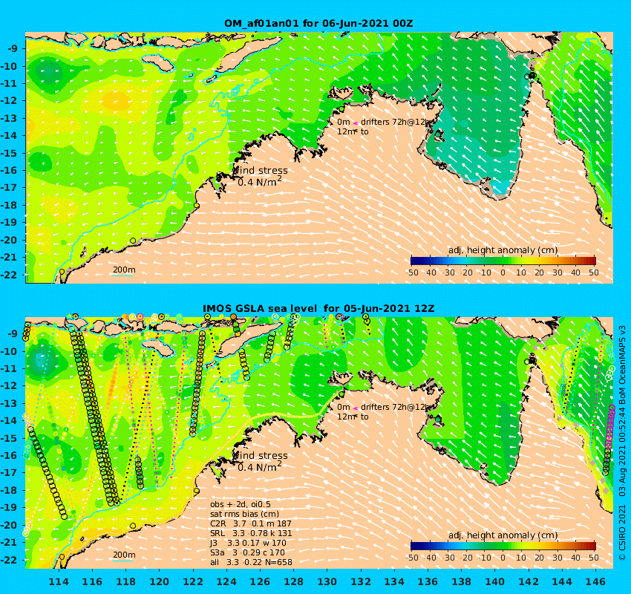Click the title 'IMOS GSLA sea level for 05-Jun-2021 12Z'
Screen dimensions: 631x594
318,309
